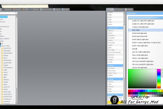Toggle the Dark inner blade checkbox
Screen dimensions: 163x109
coord(130,99)
